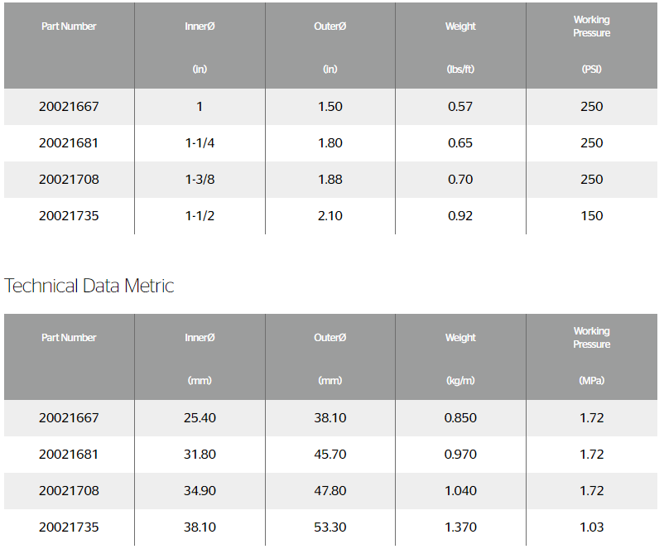The image size is (664, 549).
Task: Click the Weight (kg/m) column header
Action: (x=460, y=357)
